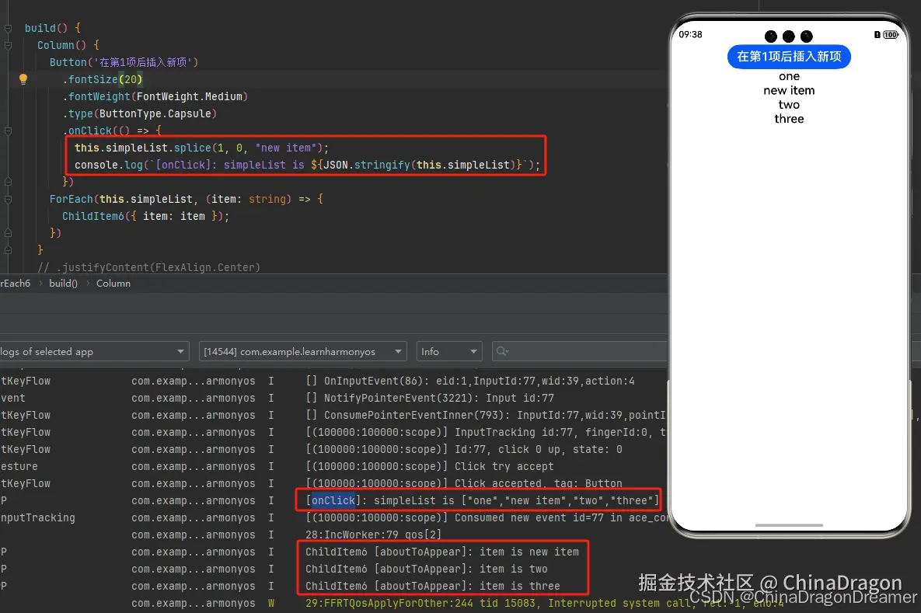
Task: Tap 'new item' in the phone preview list
Action: tap(789, 90)
